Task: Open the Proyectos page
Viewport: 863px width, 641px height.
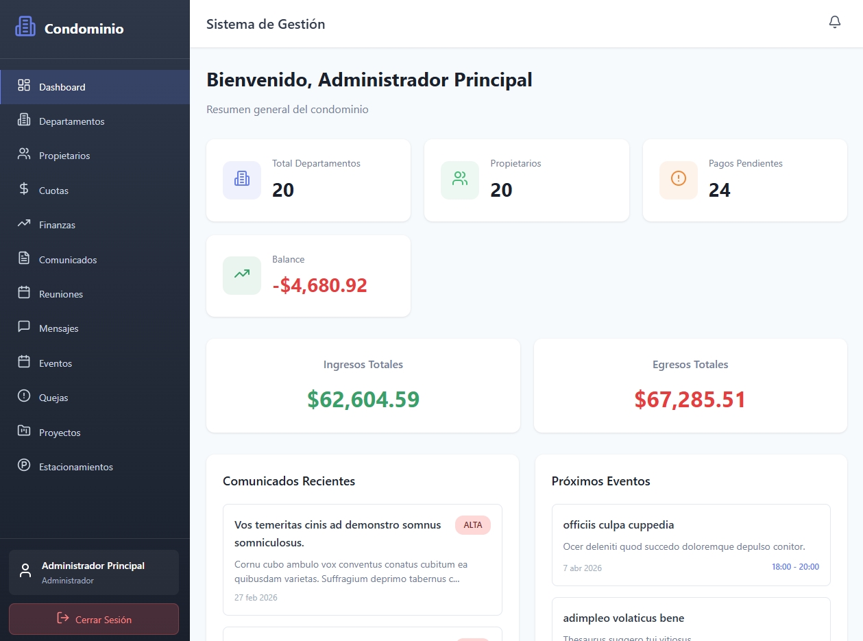Action: click(x=60, y=433)
